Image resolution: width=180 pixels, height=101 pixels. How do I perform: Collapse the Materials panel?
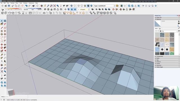coord(167,19)
